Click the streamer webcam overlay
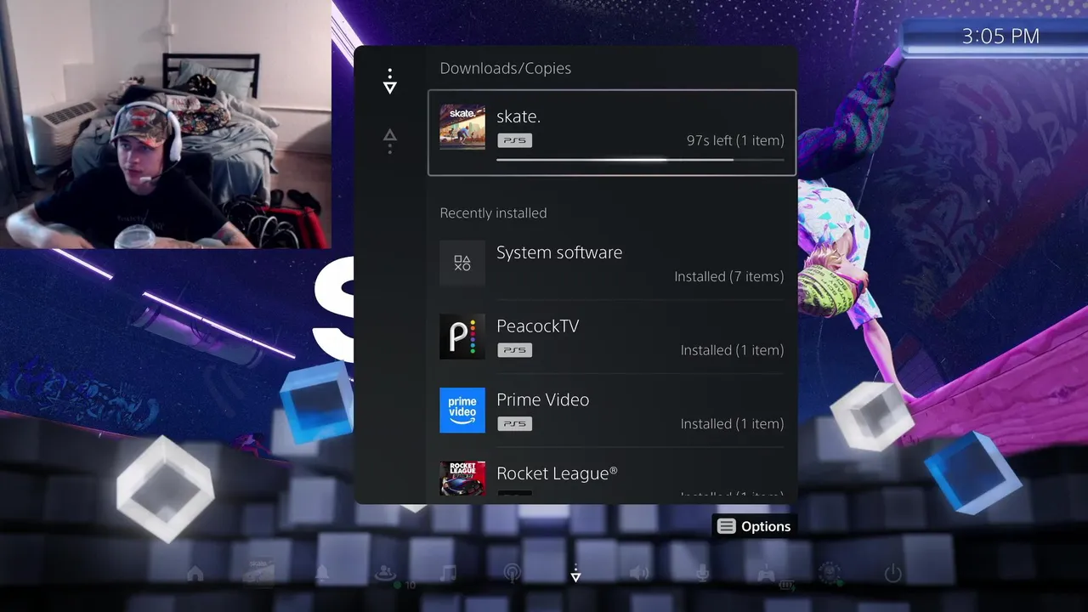 (x=166, y=124)
